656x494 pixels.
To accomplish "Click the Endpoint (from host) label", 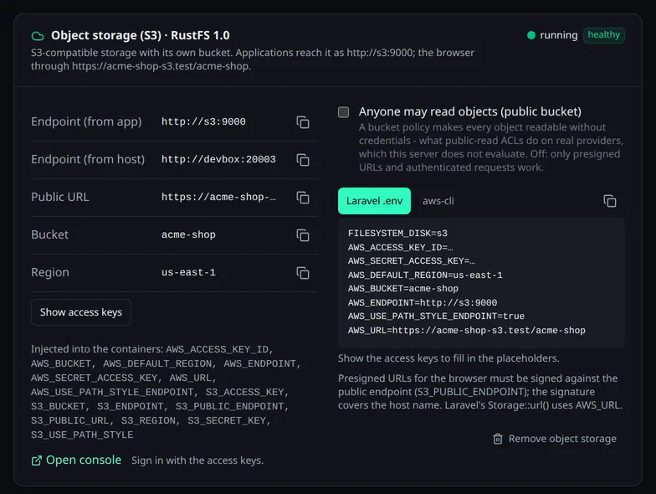I will 88,159.
